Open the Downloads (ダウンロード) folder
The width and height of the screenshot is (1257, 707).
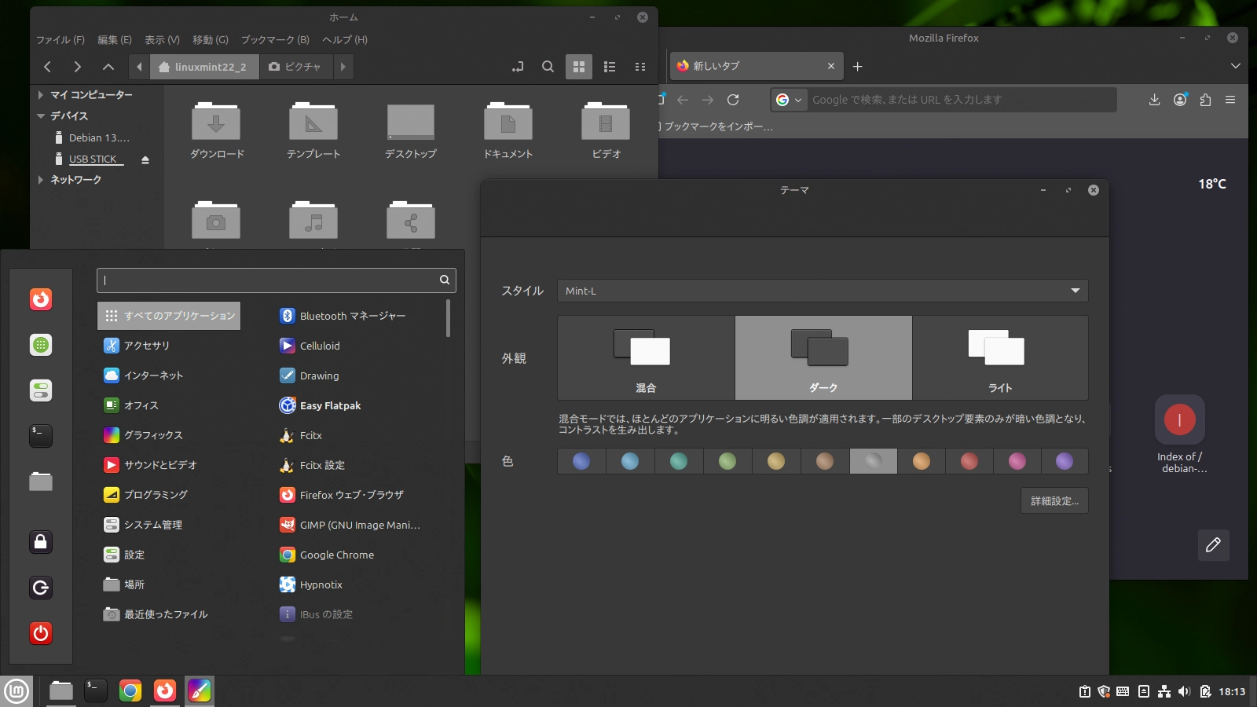click(216, 131)
